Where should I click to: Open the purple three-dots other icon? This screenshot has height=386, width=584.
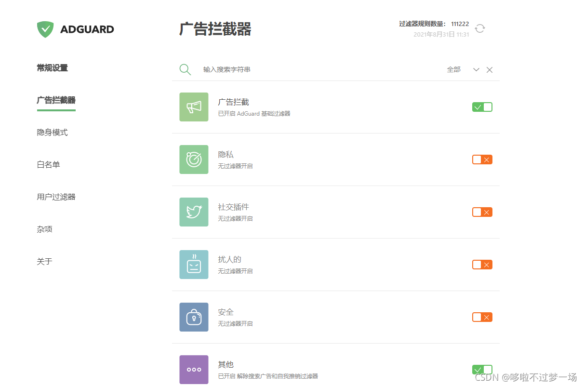coord(194,370)
